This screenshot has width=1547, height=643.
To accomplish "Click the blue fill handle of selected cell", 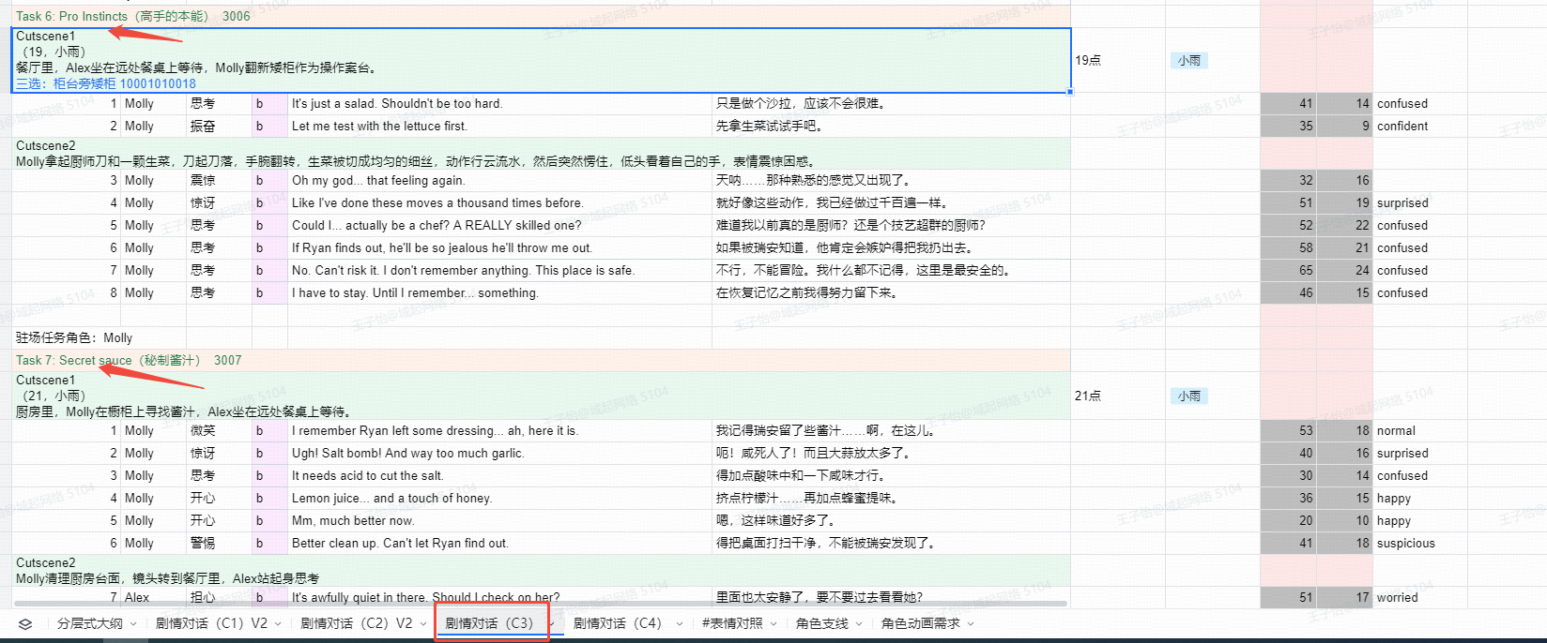I will [x=1070, y=92].
